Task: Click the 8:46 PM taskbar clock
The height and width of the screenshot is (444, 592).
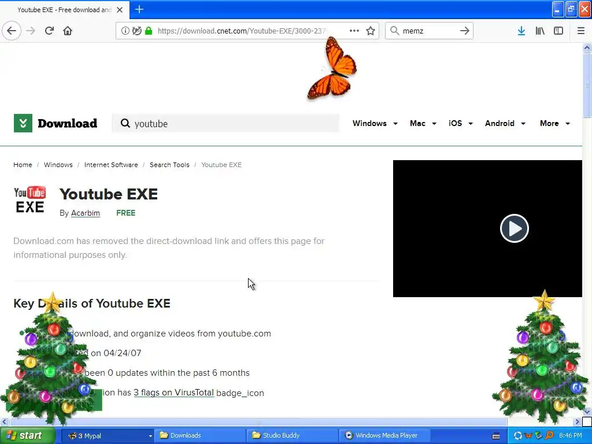Action: click(571, 436)
